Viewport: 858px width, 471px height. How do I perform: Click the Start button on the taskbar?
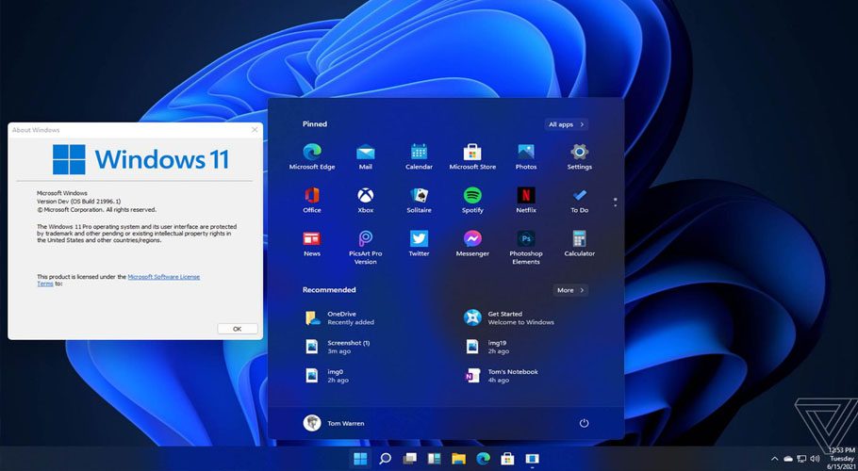pos(360,459)
